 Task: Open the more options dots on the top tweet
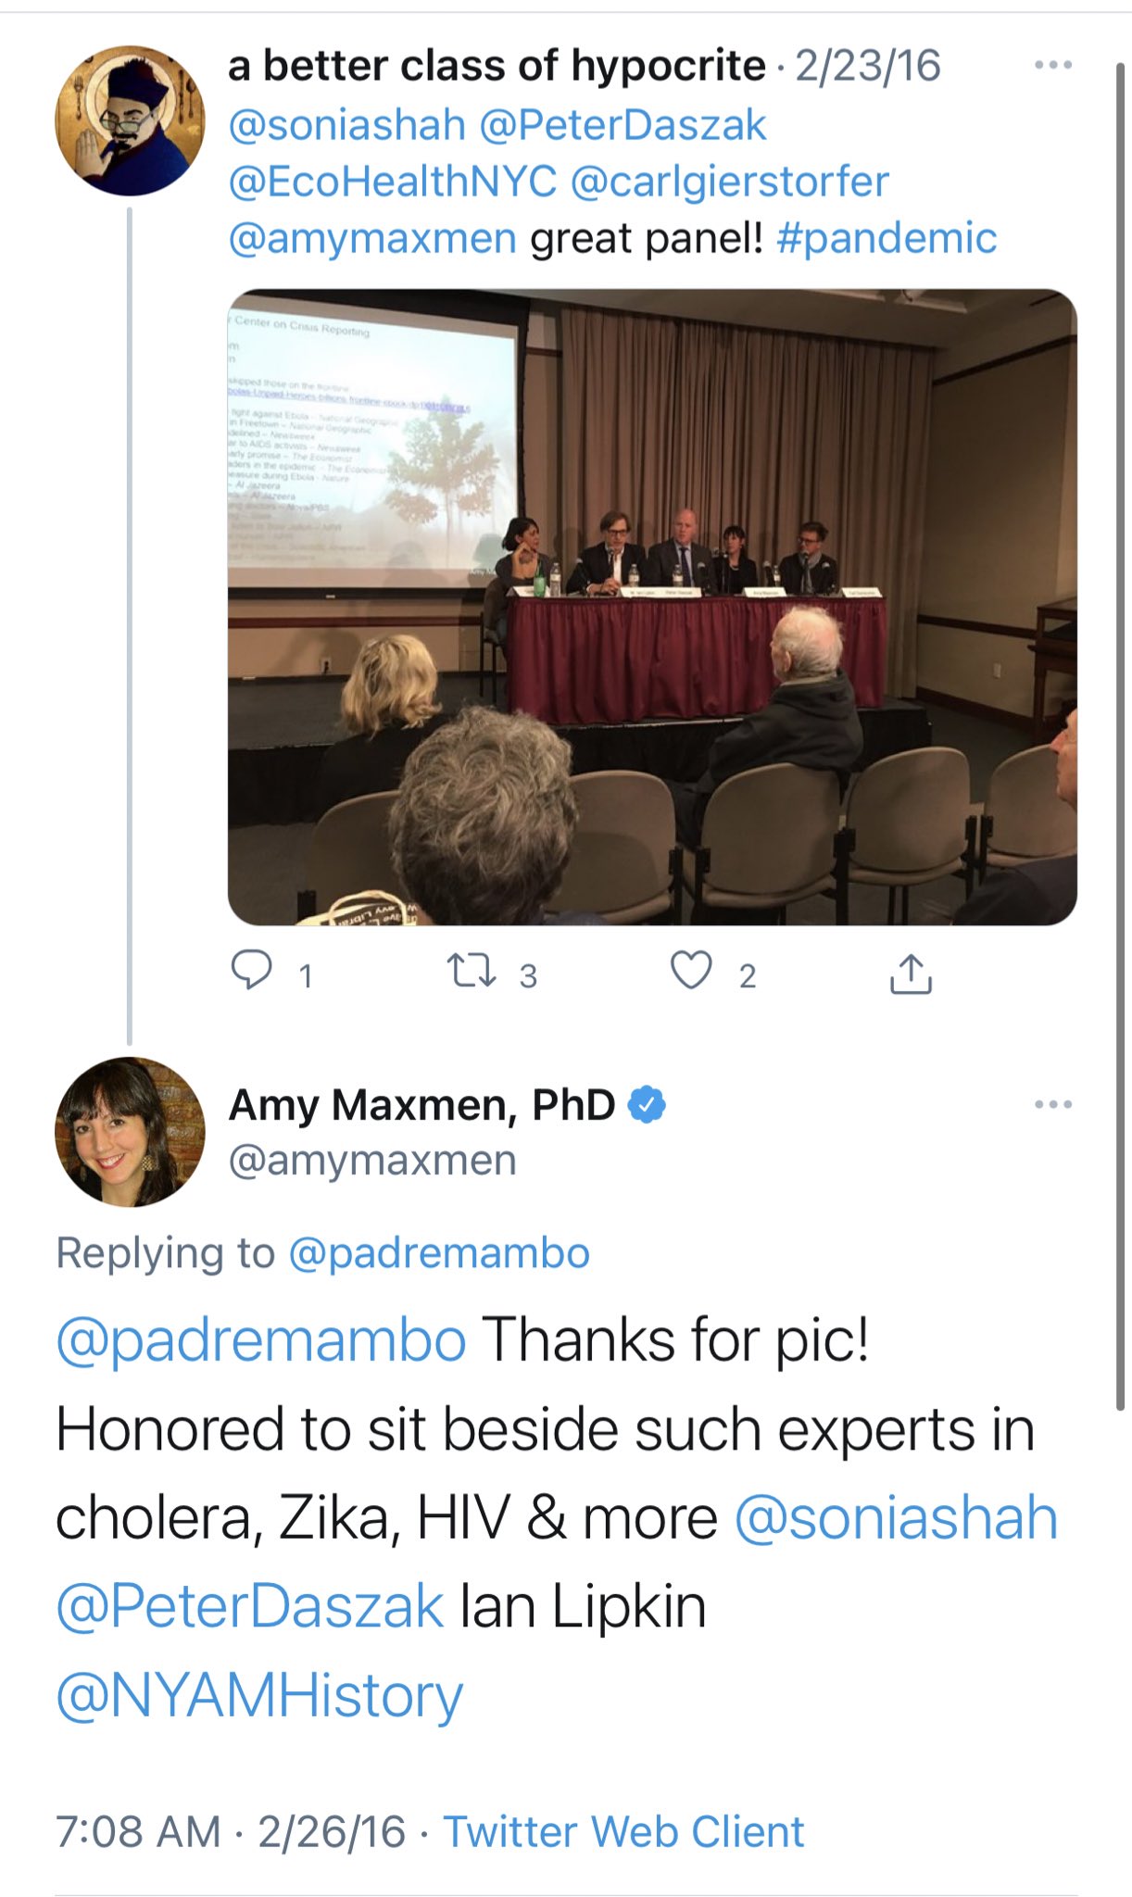coord(1053,65)
